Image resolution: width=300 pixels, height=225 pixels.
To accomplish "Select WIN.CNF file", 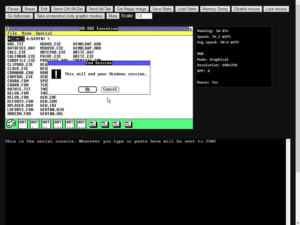I will coord(48,97).
